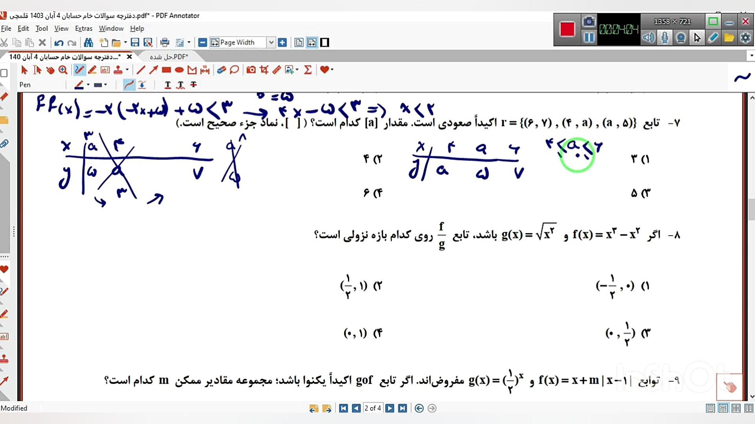The image size is (755, 424).
Task: Click the page number field '2 of 4'
Action: pyautogui.click(x=372, y=408)
